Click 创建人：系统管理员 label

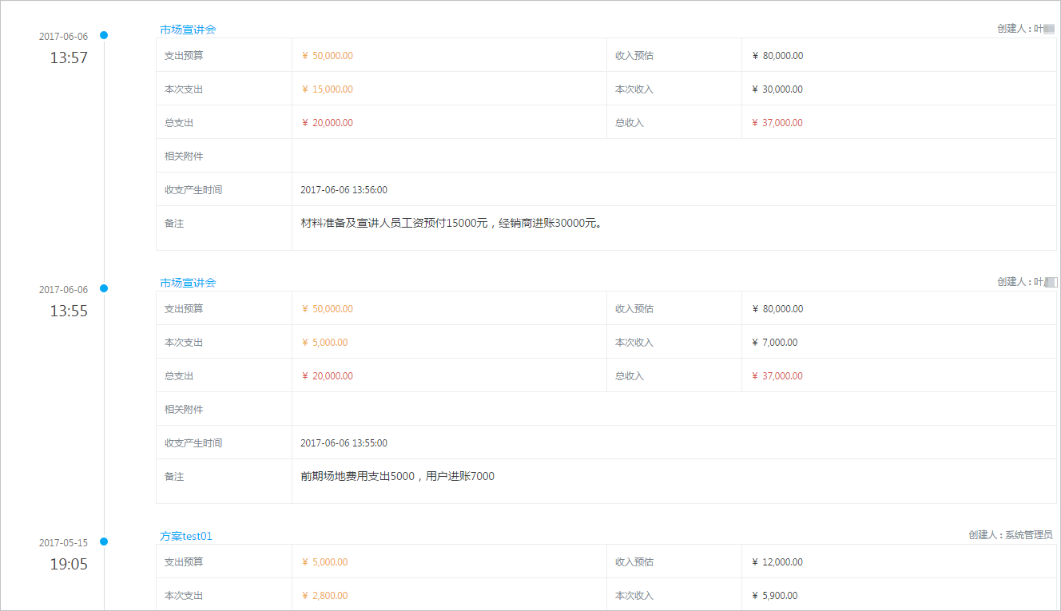pyautogui.click(x=1011, y=535)
